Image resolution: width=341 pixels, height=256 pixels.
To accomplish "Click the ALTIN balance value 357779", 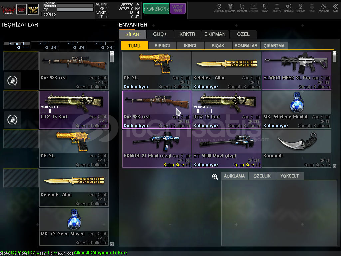I will click(x=127, y=5).
